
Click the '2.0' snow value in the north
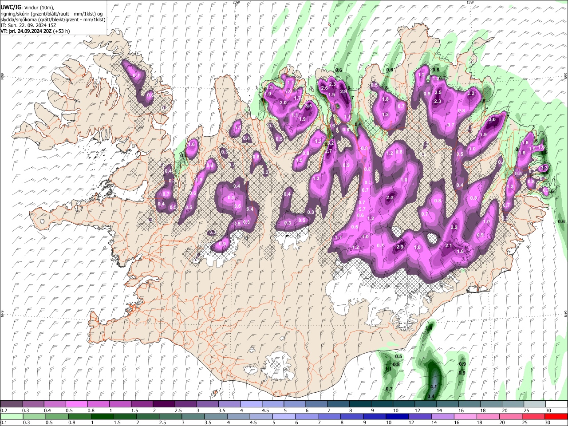pos(283,103)
